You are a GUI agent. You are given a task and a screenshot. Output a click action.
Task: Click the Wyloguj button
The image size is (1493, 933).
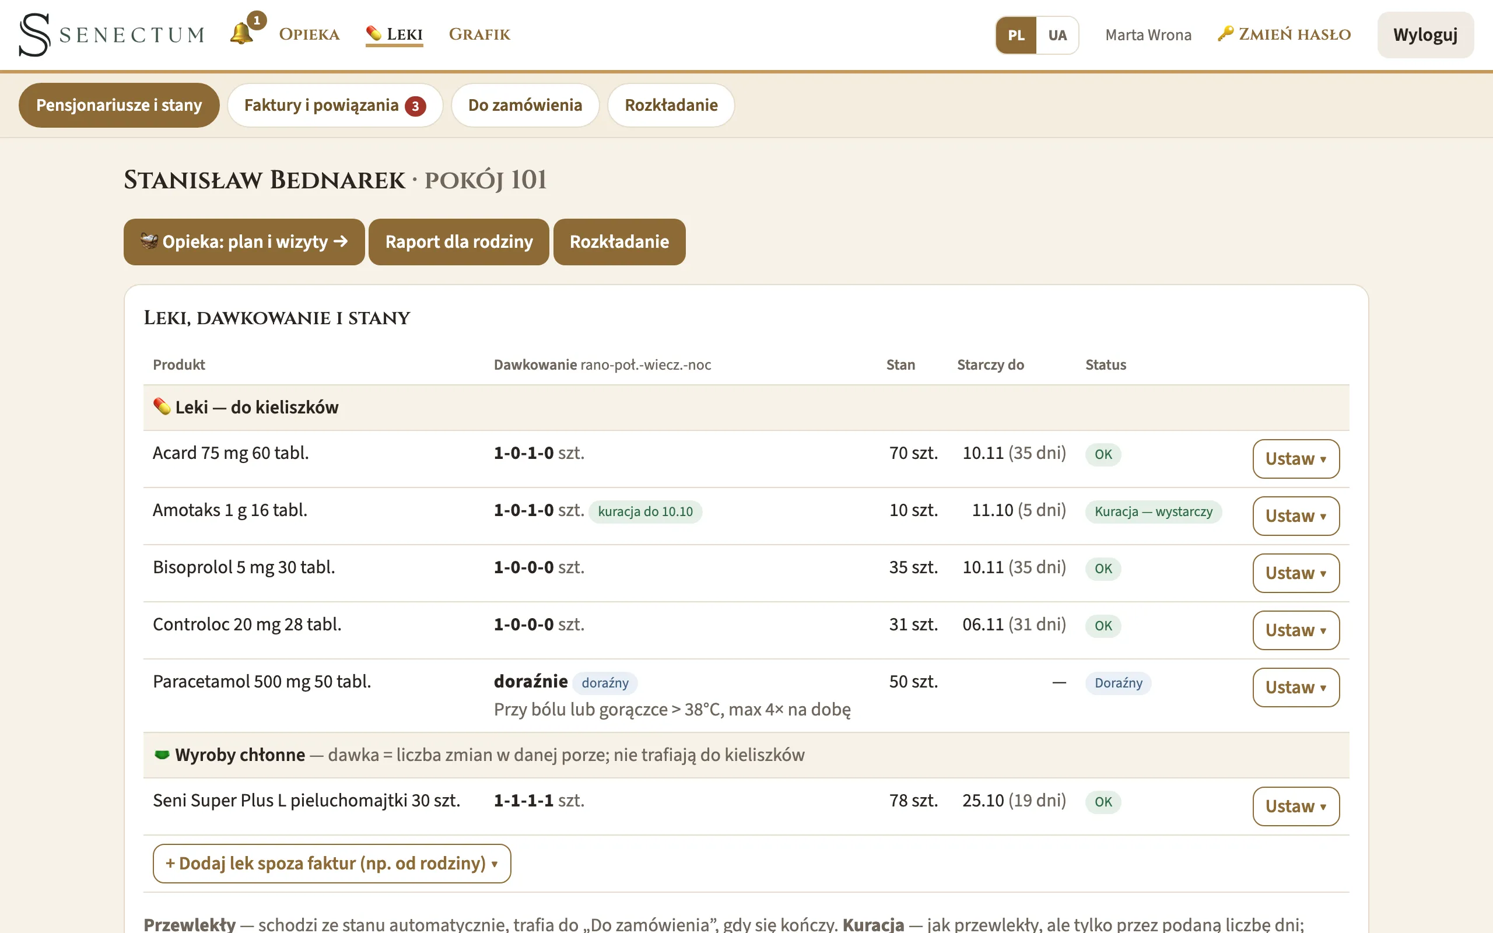click(1425, 35)
